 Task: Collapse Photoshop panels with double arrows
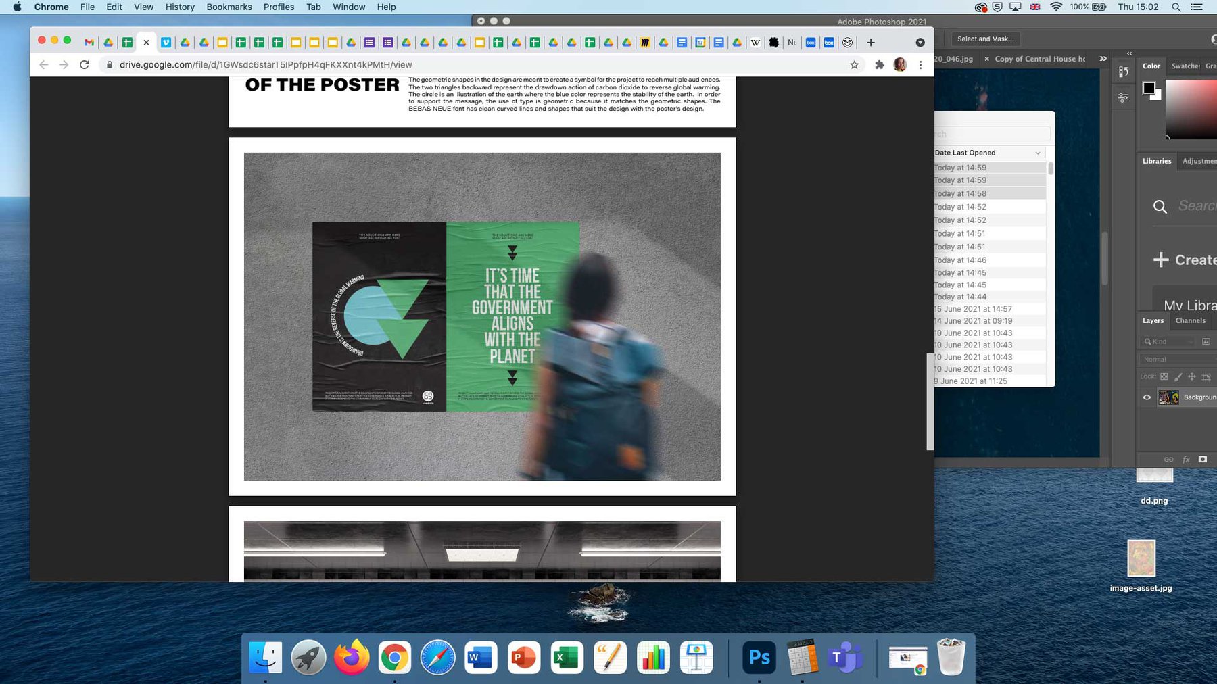click(x=1129, y=53)
